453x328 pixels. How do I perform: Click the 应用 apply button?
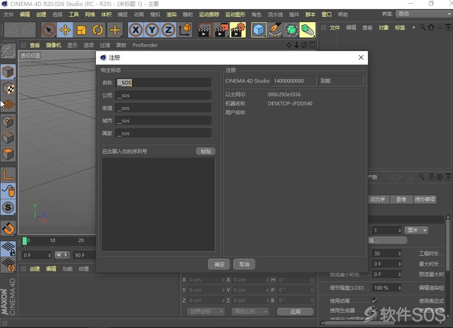(295, 312)
